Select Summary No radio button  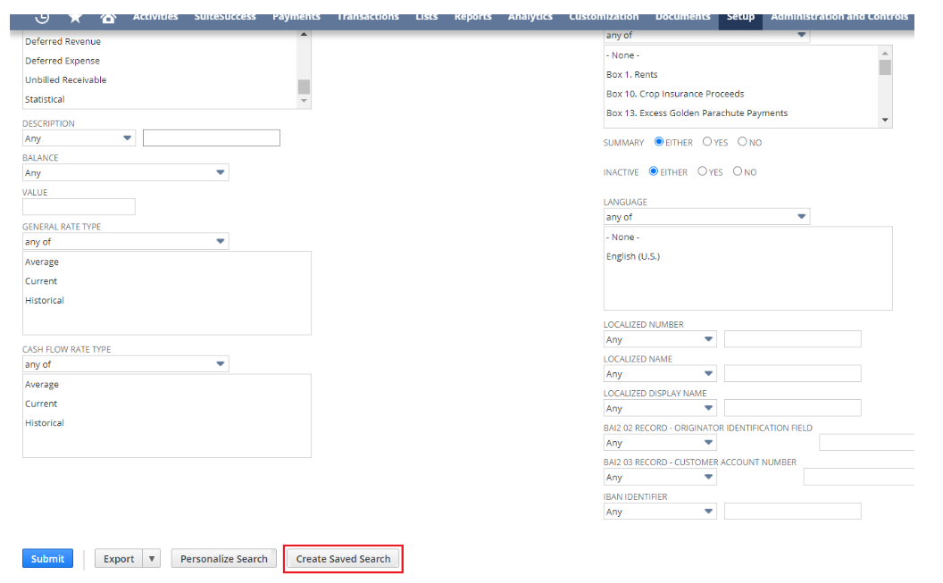[x=742, y=142]
